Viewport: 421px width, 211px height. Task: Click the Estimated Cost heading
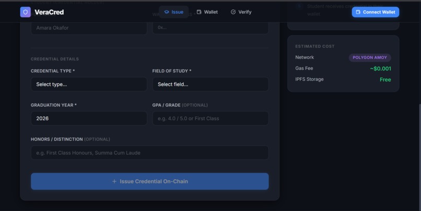pyautogui.click(x=314, y=46)
